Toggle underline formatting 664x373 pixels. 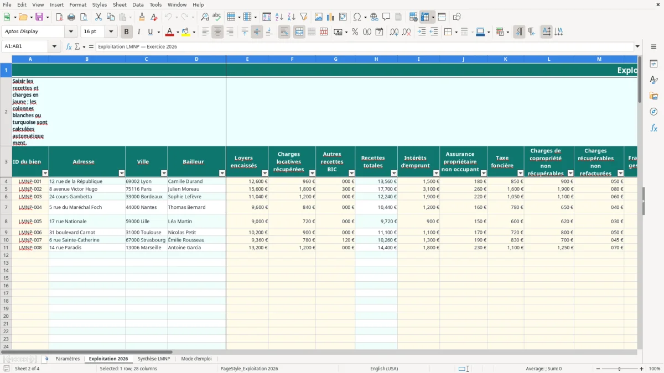(x=149, y=32)
